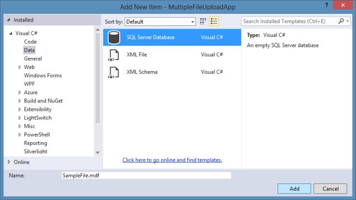Open the help question mark
This screenshot has width=356, height=200.
point(327,5)
